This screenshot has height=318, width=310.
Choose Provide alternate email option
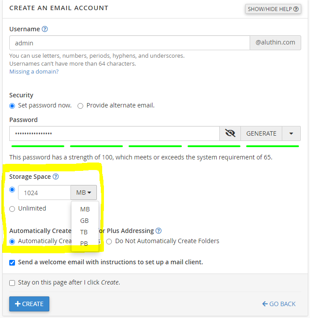80,106
